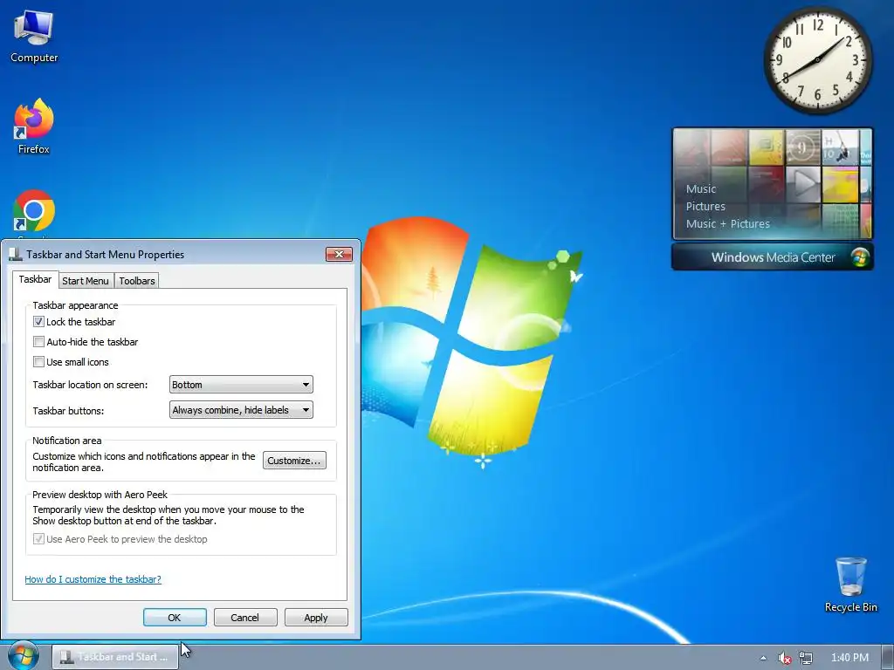
Task: Switch to the Toolbars tab
Action: pos(137,281)
